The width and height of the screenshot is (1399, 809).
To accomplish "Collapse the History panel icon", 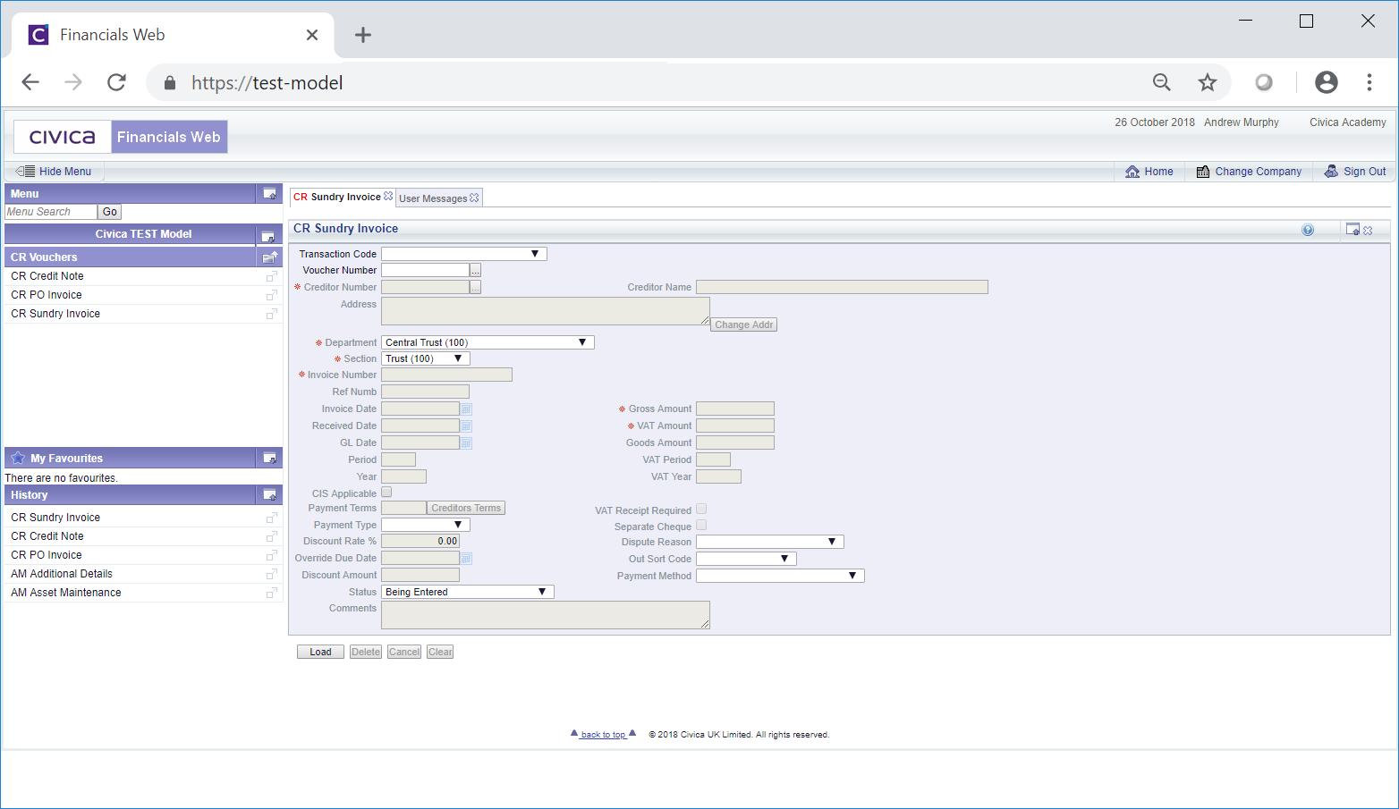I will click(269, 495).
